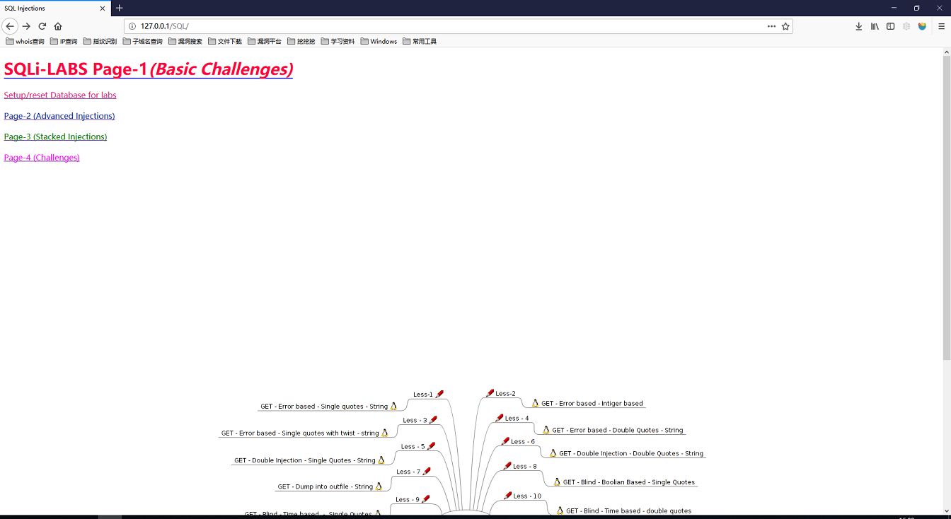Click the scrollbar up arrow
This screenshot has width=951, height=519.
pos(947,52)
